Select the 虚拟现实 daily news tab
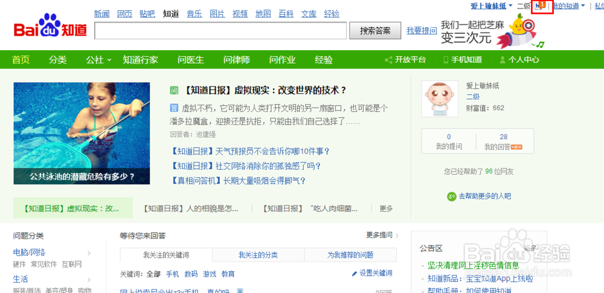 click(x=73, y=208)
